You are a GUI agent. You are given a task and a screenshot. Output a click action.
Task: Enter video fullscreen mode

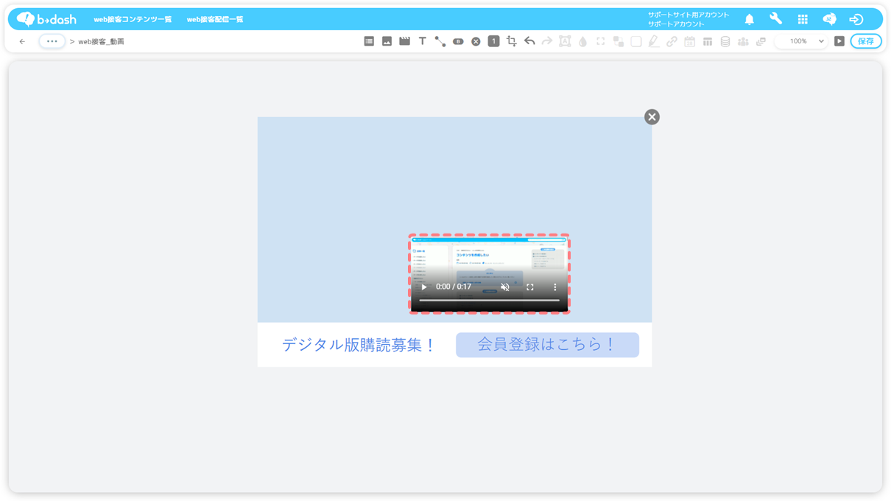(x=530, y=287)
